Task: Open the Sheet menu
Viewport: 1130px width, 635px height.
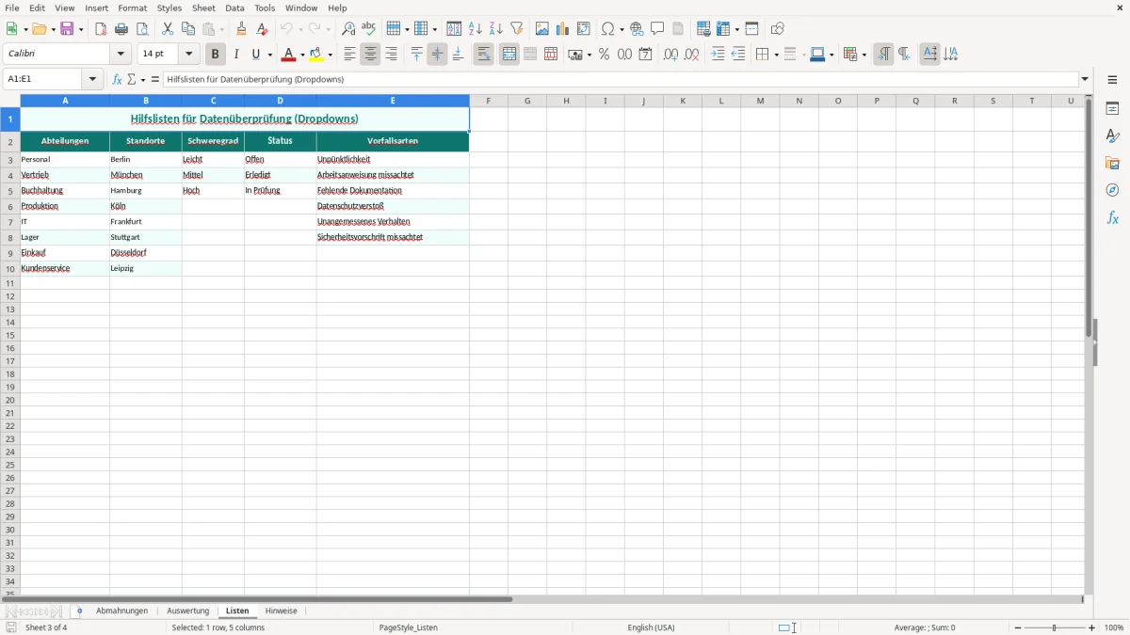Action: [203, 8]
